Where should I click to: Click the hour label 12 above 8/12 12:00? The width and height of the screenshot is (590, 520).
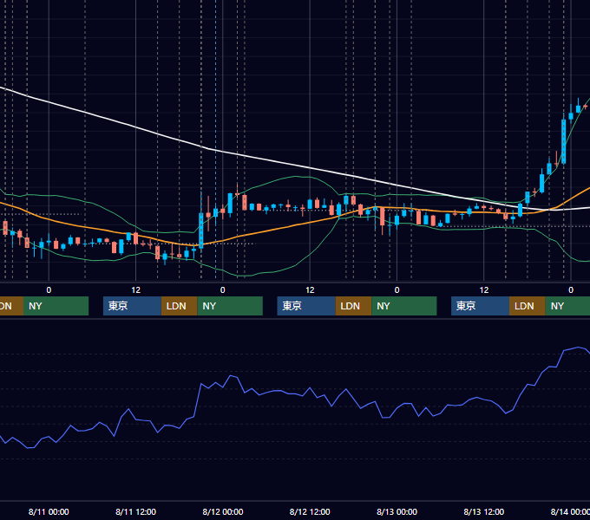[310, 290]
